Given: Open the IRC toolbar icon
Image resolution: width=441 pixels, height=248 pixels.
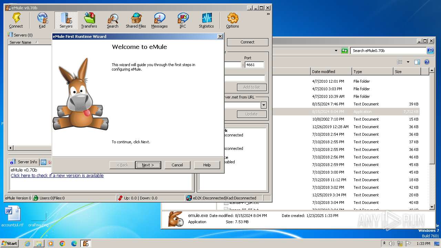Looking at the screenshot, I should (x=183, y=20).
